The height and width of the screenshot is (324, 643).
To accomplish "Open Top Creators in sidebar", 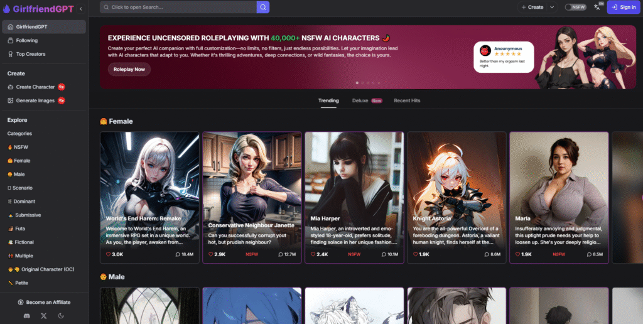I will click(x=44, y=54).
